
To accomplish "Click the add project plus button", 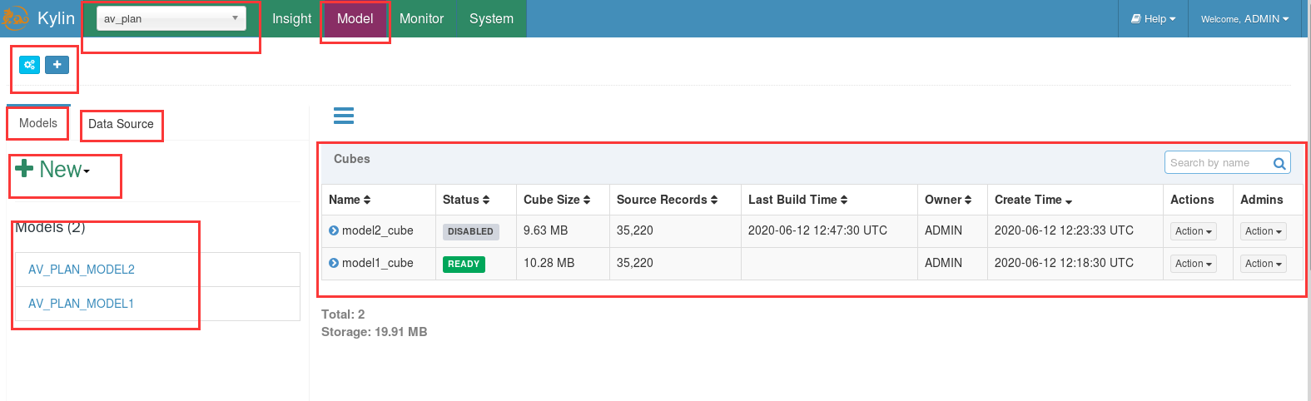I will (x=57, y=64).
